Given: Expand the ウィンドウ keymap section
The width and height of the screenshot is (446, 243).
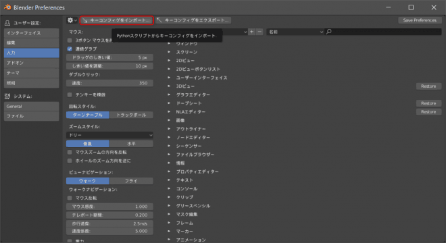Looking at the screenshot, I should [x=169, y=43].
